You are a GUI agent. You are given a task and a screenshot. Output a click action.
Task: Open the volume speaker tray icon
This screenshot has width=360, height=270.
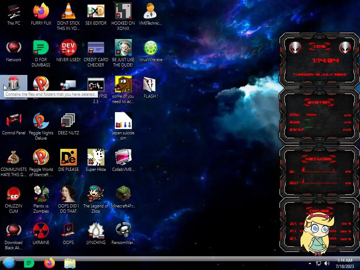(x=327, y=263)
